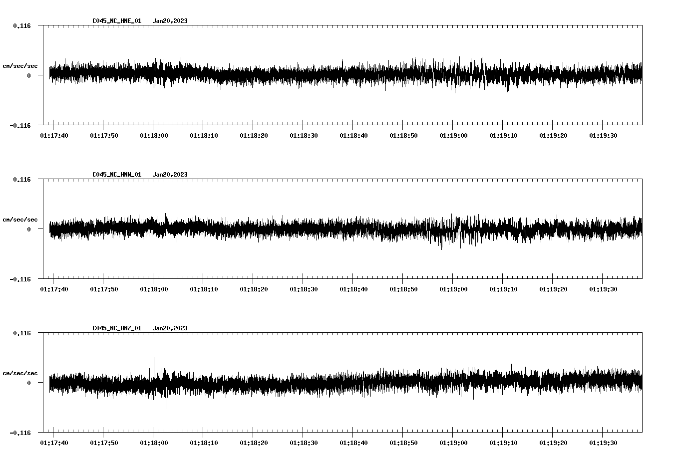Image resolution: width=678 pixels, height=461 pixels.
Task: Click the cm/sec/sec axis label of the HNE plot
Action: [x=20, y=66]
